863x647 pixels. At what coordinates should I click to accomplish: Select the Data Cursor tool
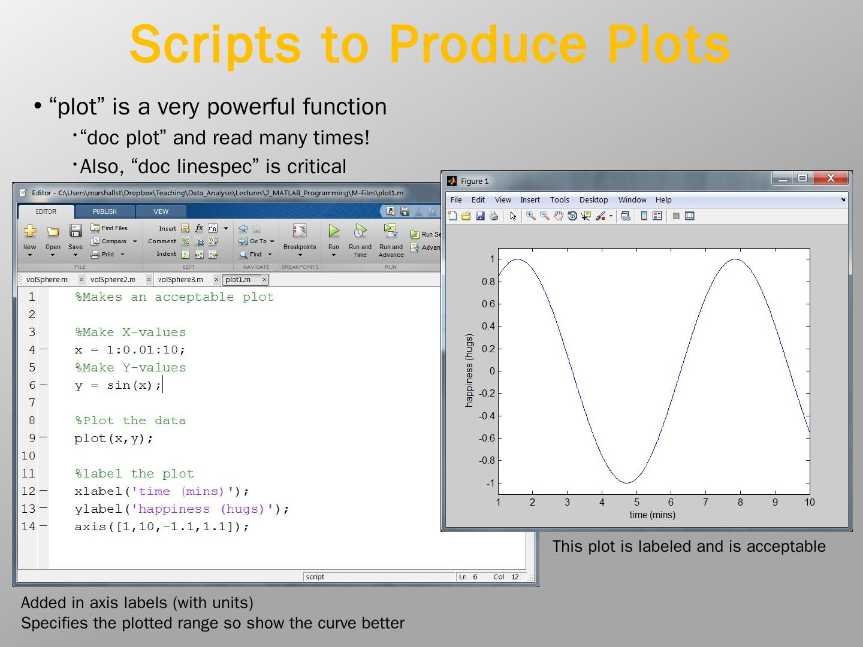[x=586, y=216]
